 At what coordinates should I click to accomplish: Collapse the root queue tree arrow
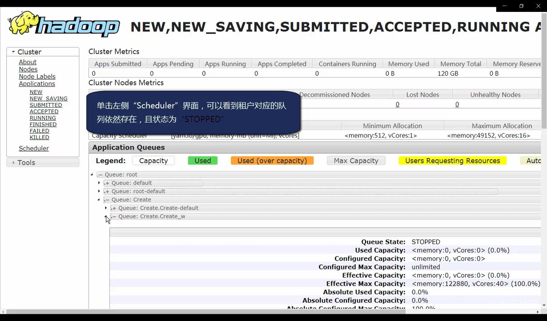92,174
